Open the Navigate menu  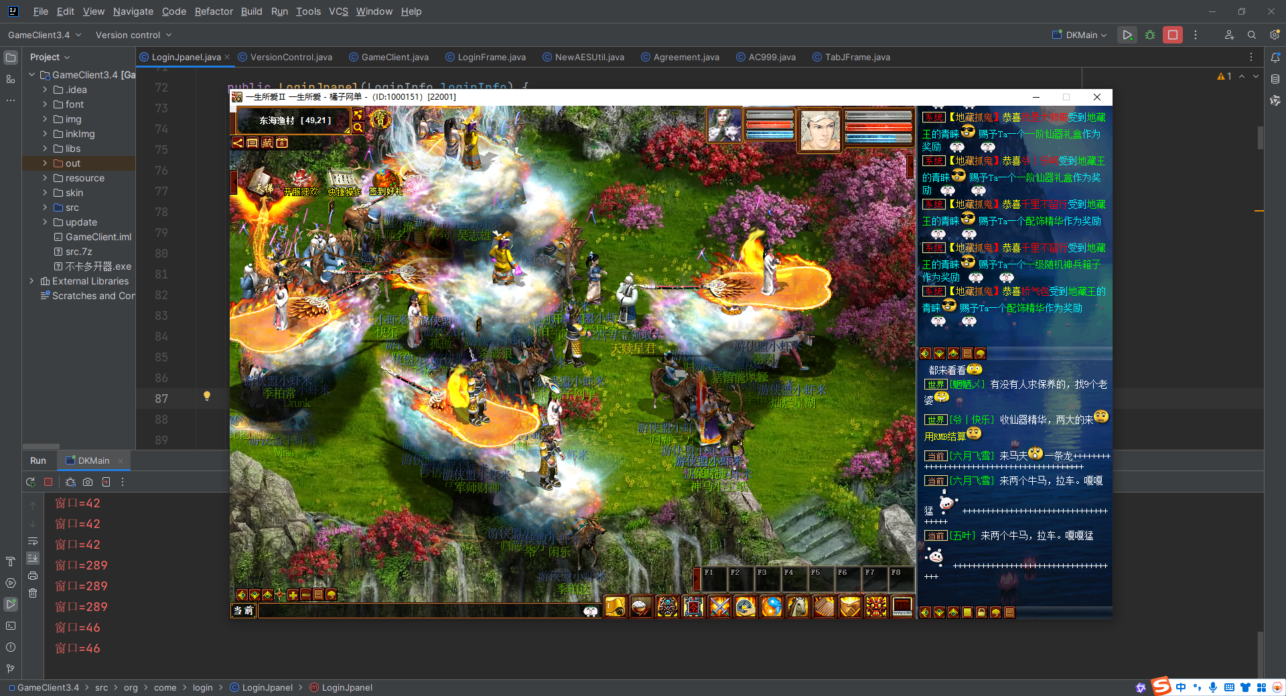pyautogui.click(x=133, y=11)
